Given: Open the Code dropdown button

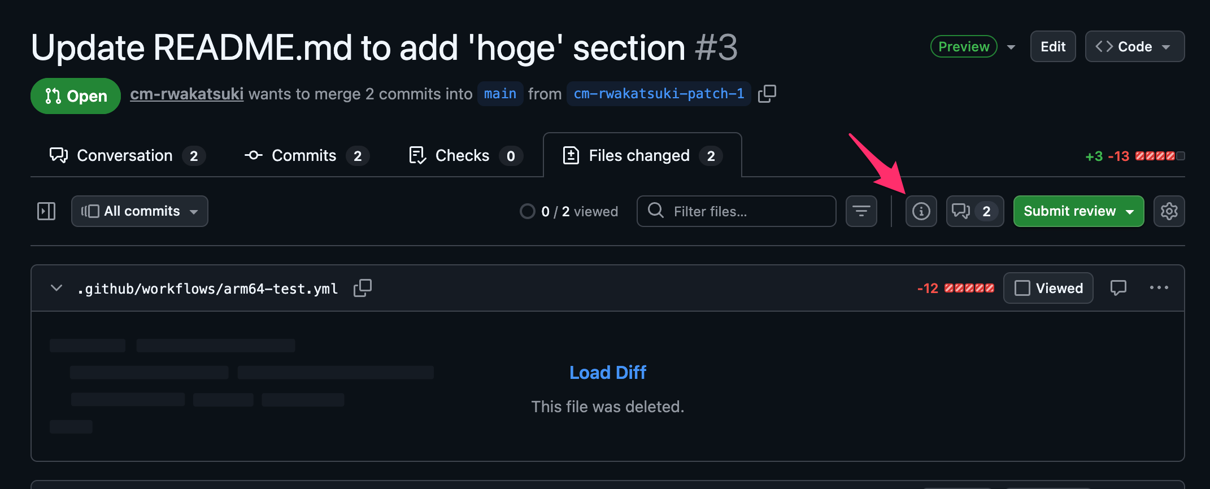Looking at the screenshot, I should click(x=1134, y=46).
